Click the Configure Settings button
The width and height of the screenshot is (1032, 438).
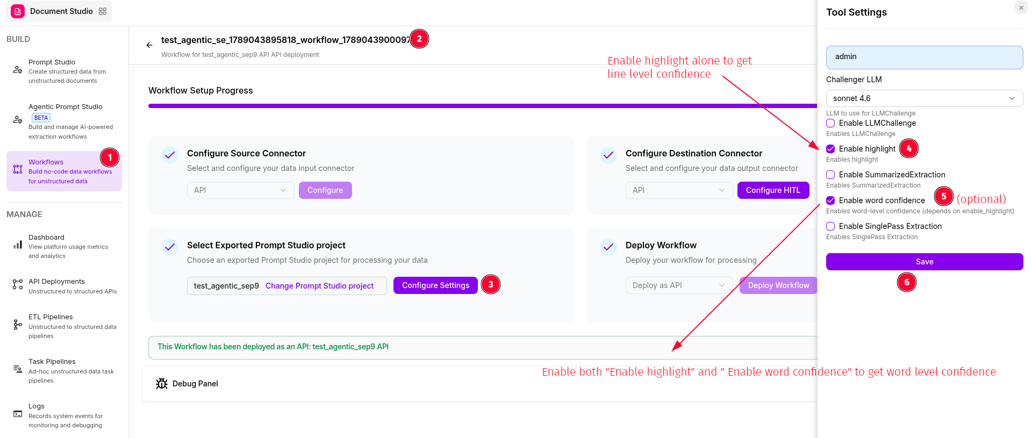coord(436,285)
